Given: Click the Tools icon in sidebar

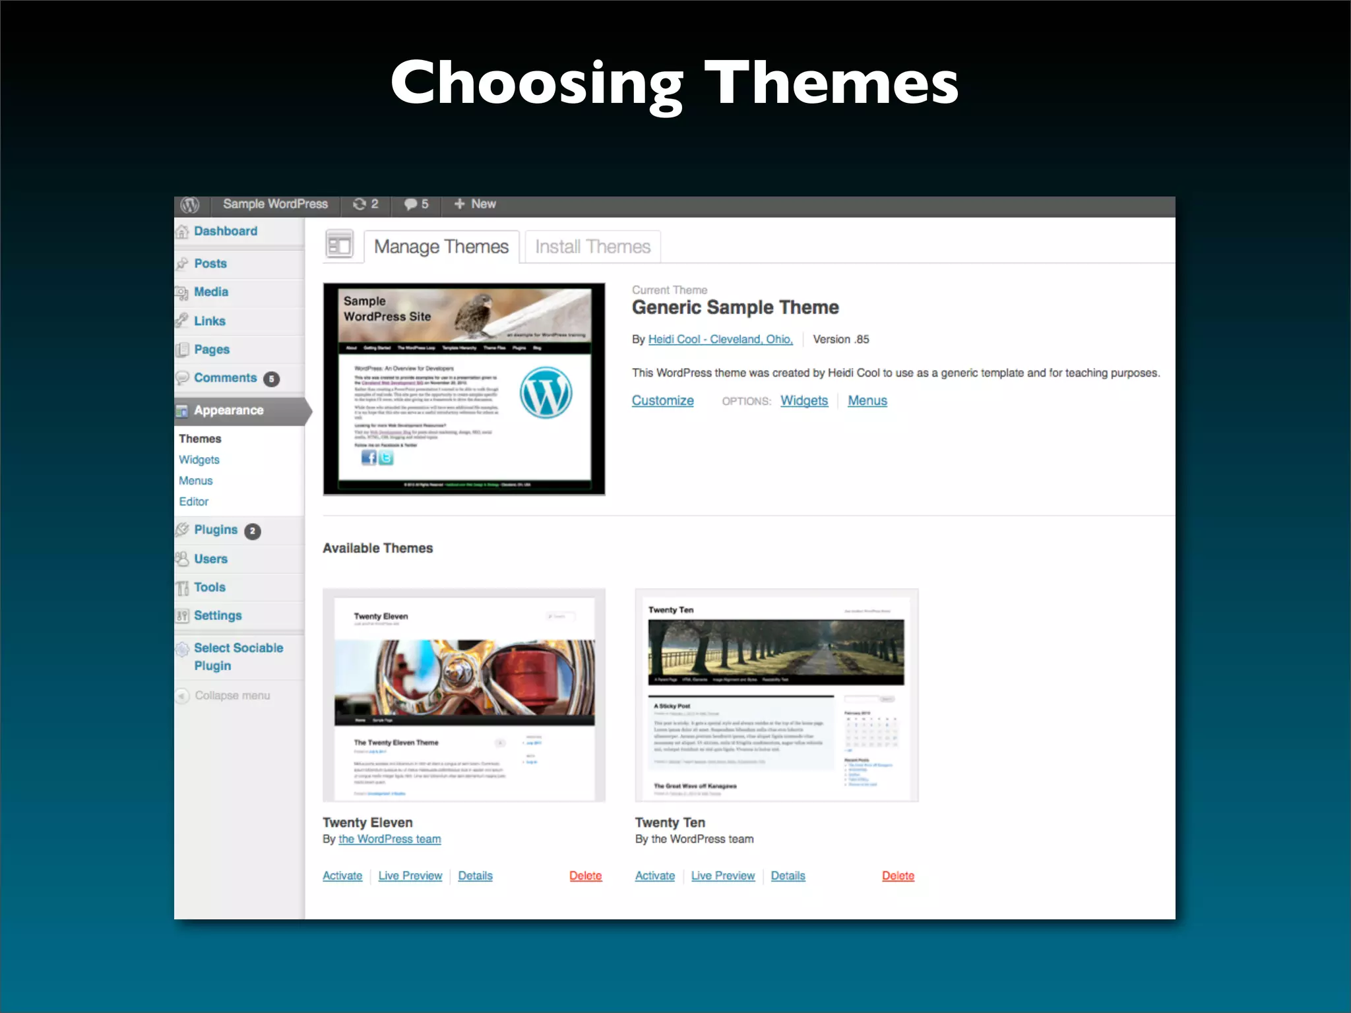Looking at the screenshot, I should pos(182,588).
